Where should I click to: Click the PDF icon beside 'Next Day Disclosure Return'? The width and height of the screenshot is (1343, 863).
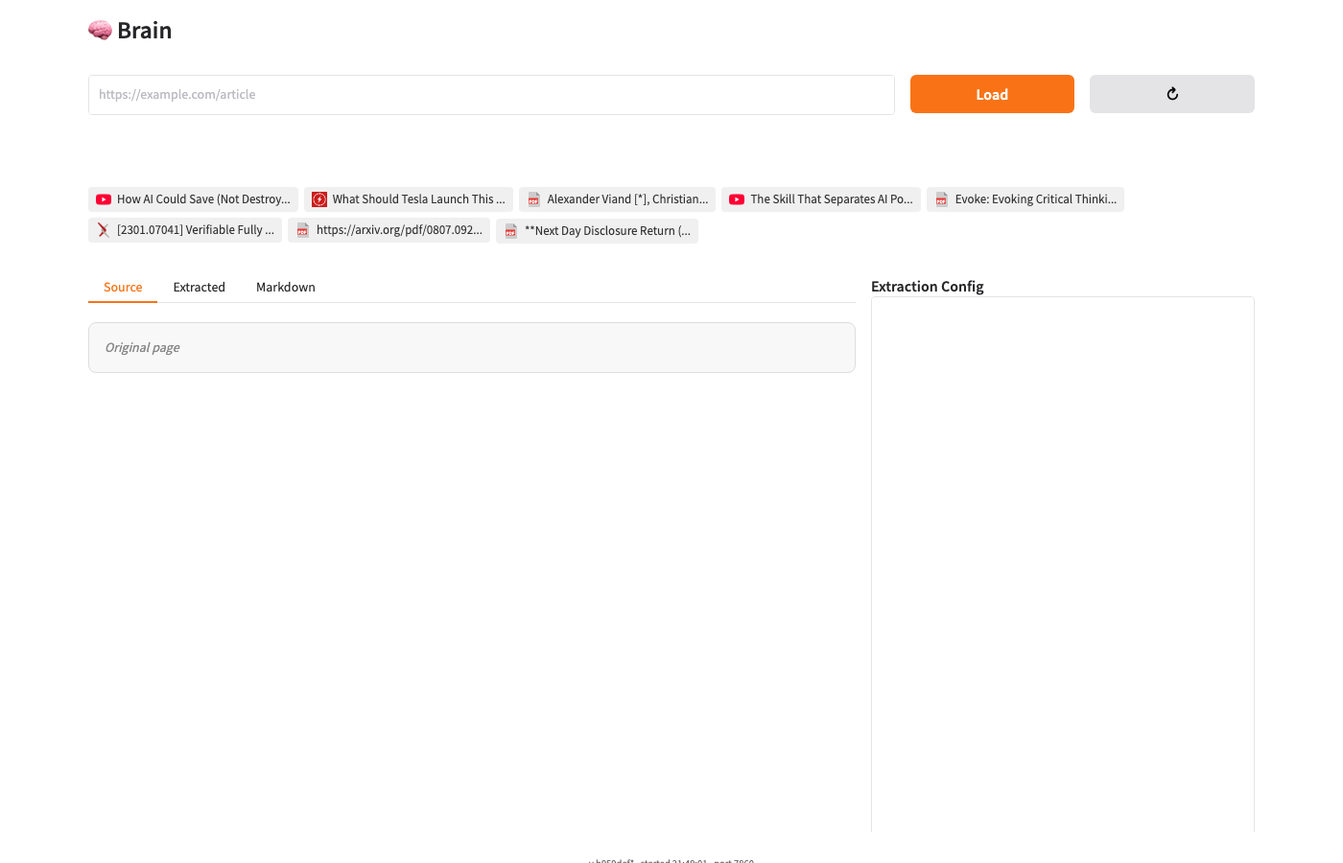511,231
